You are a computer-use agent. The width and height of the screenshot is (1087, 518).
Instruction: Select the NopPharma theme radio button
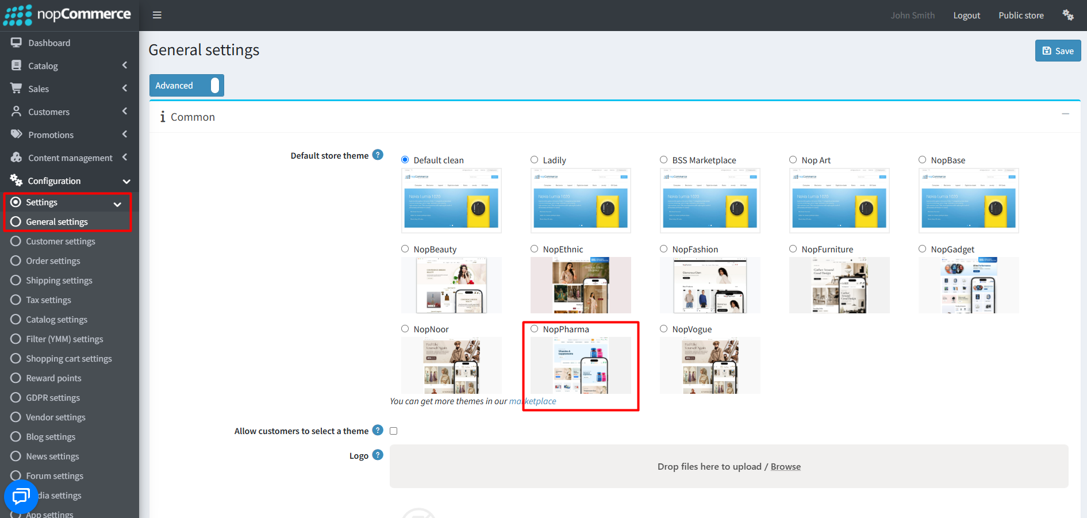tap(535, 329)
